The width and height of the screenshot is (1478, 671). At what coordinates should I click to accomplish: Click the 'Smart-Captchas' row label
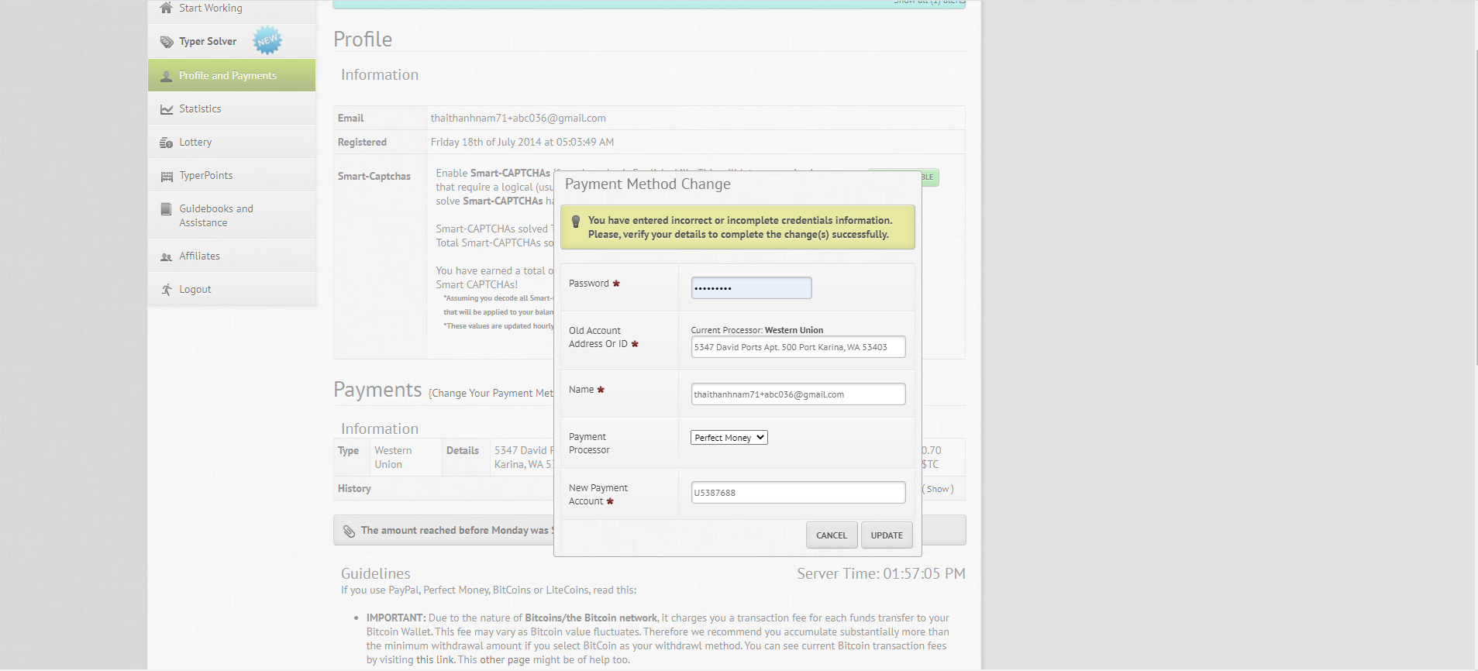pyautogui.click(x=374, y=177)
